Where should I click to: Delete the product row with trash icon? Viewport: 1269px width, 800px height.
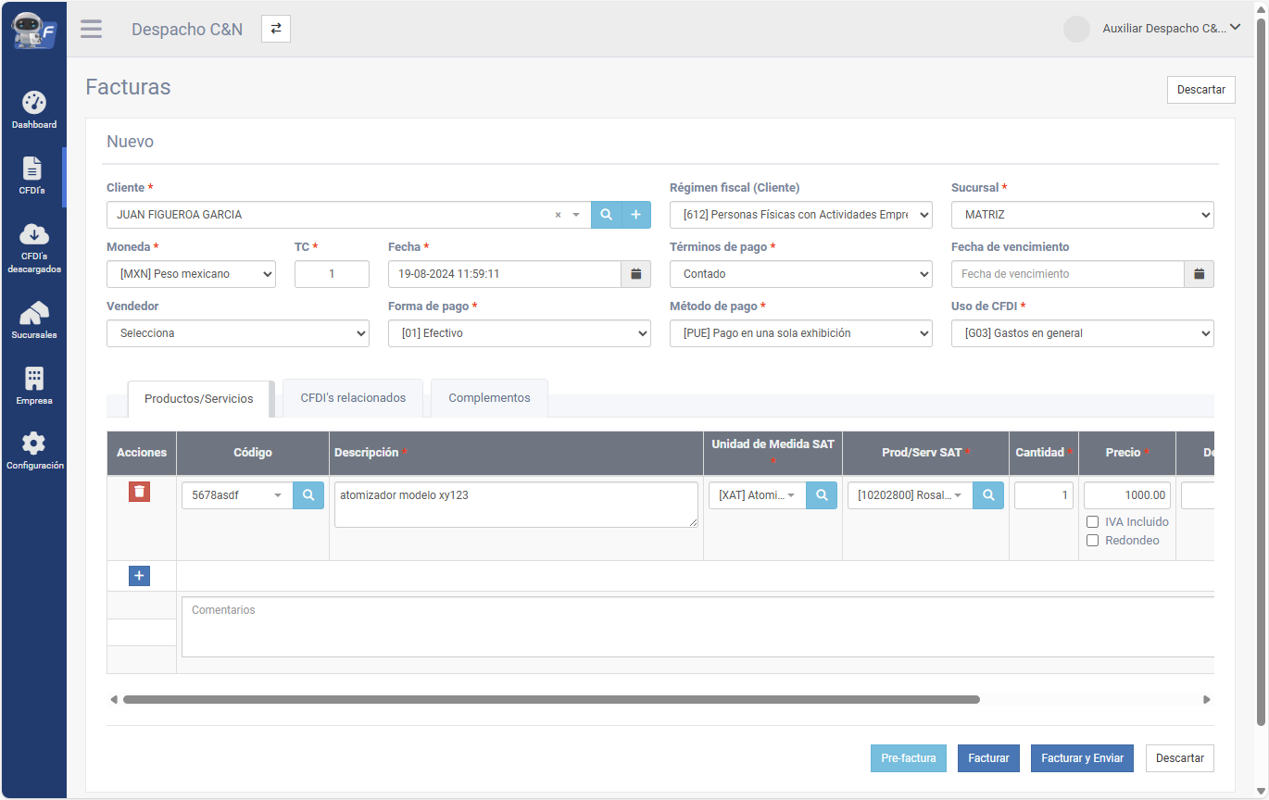(139, 492)
